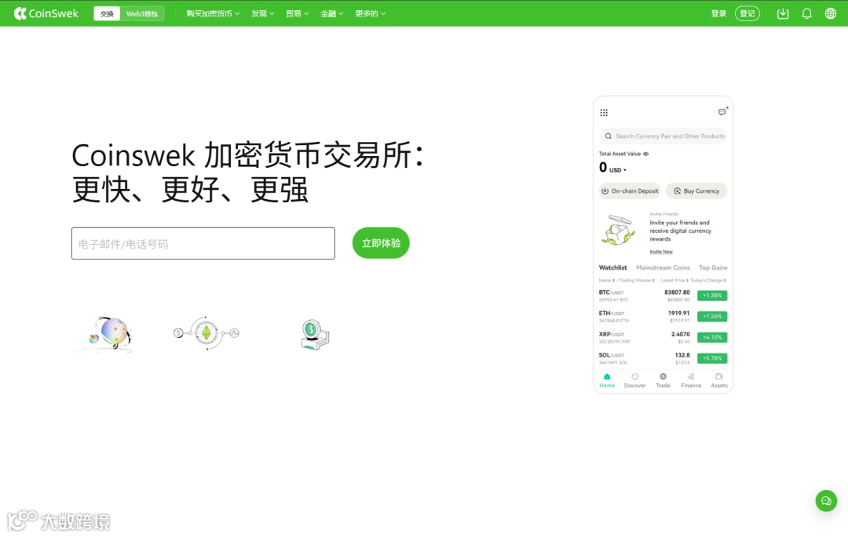Open the 购买加密货币 dropdown menu
This screenshot has height=537, width=848.
tap(213, 13)
